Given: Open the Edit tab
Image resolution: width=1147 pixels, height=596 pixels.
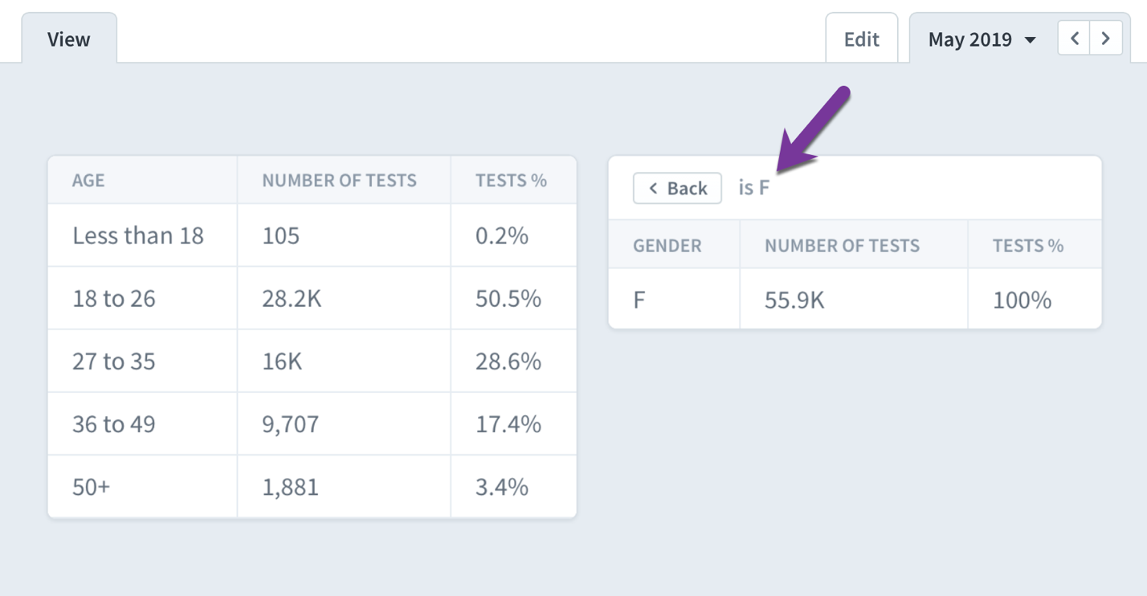Looking at the screenshot, I should [x=862, y=39].
